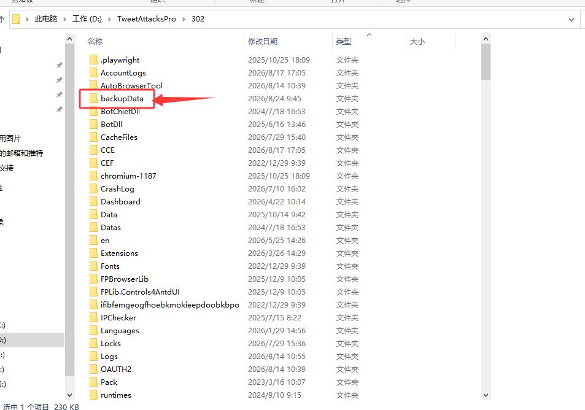Click the date 2023/3/16 10:07
585x410 pixels.
click(276, 382)
